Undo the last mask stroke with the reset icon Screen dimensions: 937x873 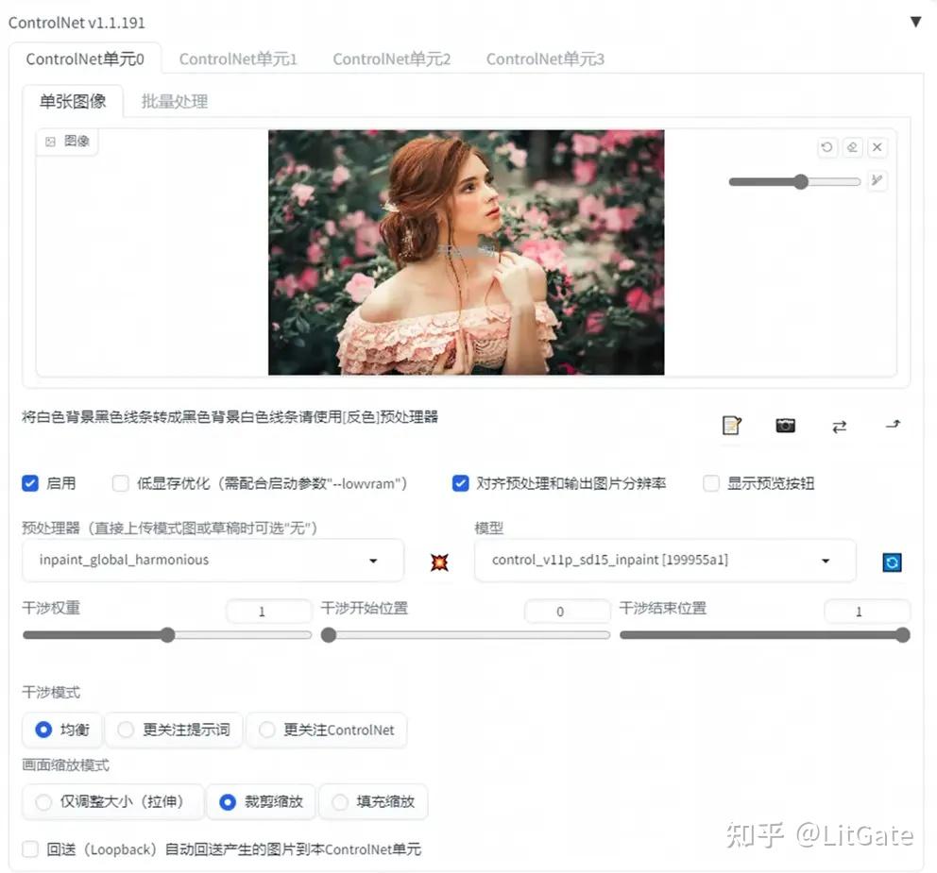click(x=826, y=147)
